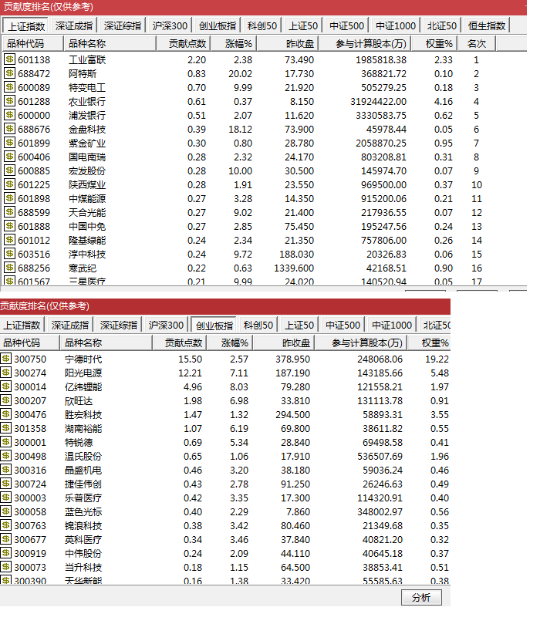Click the stock icon beside 601138 工业富联
Image resolution: width=540 pixels, height=641 pixels.
click(x=9, y=59)
